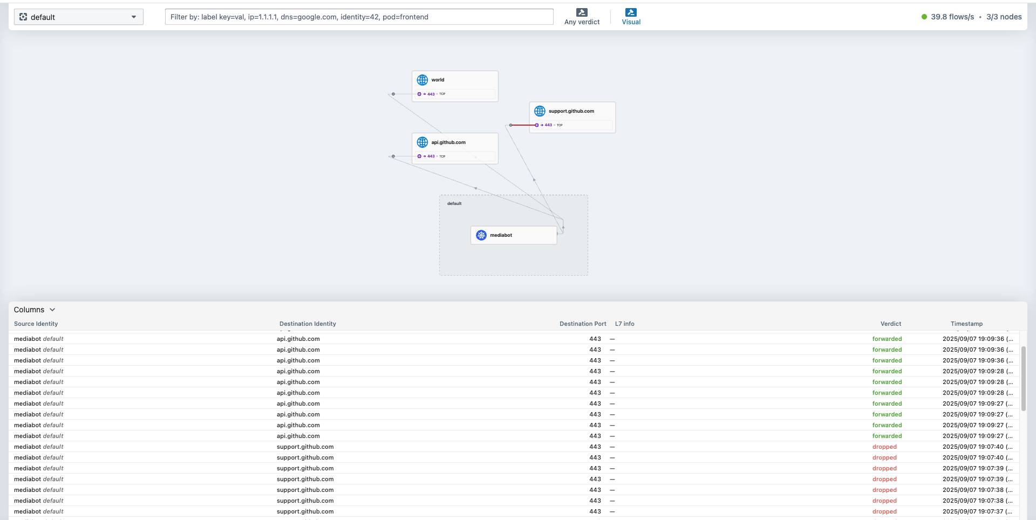Screen dimensions: 1036x520
Task: Click the L7 info column header
Action: 625,324
